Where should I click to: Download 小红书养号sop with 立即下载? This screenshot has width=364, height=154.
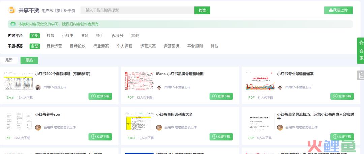tap(100, 137)
